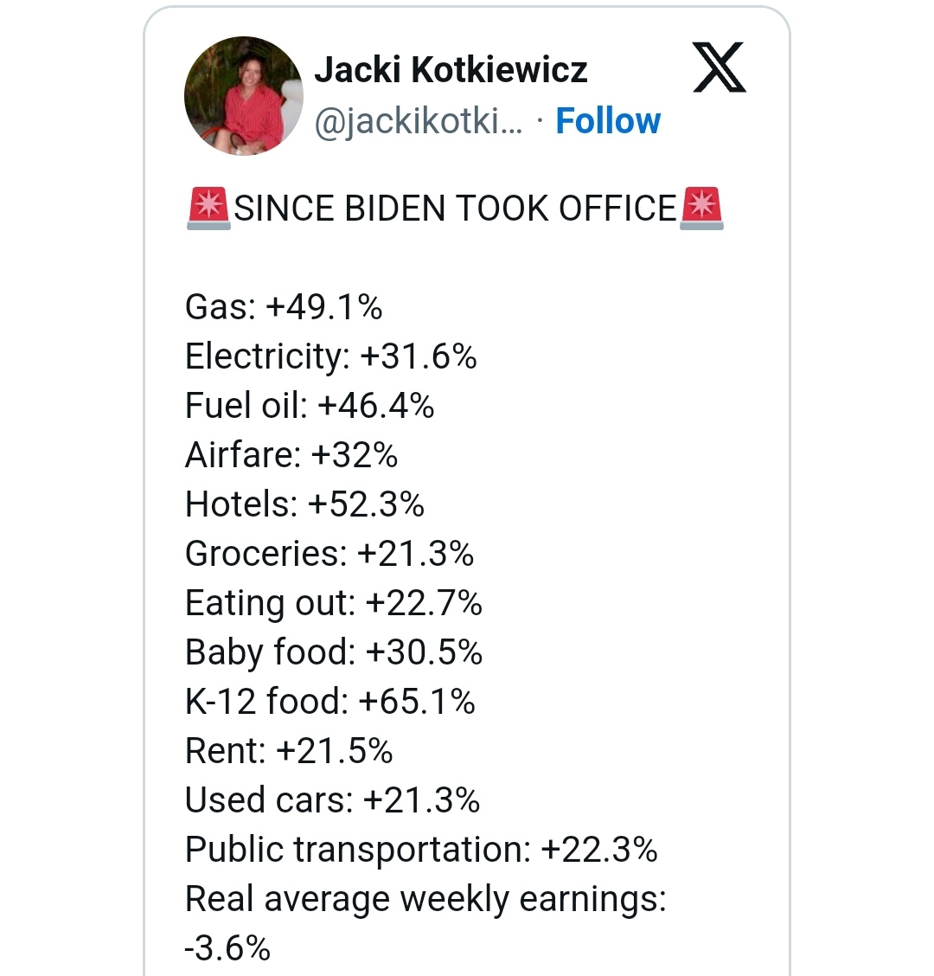Click the Eating out +22.7% line
The image size is (934, 976).
[x=333, y=603]
